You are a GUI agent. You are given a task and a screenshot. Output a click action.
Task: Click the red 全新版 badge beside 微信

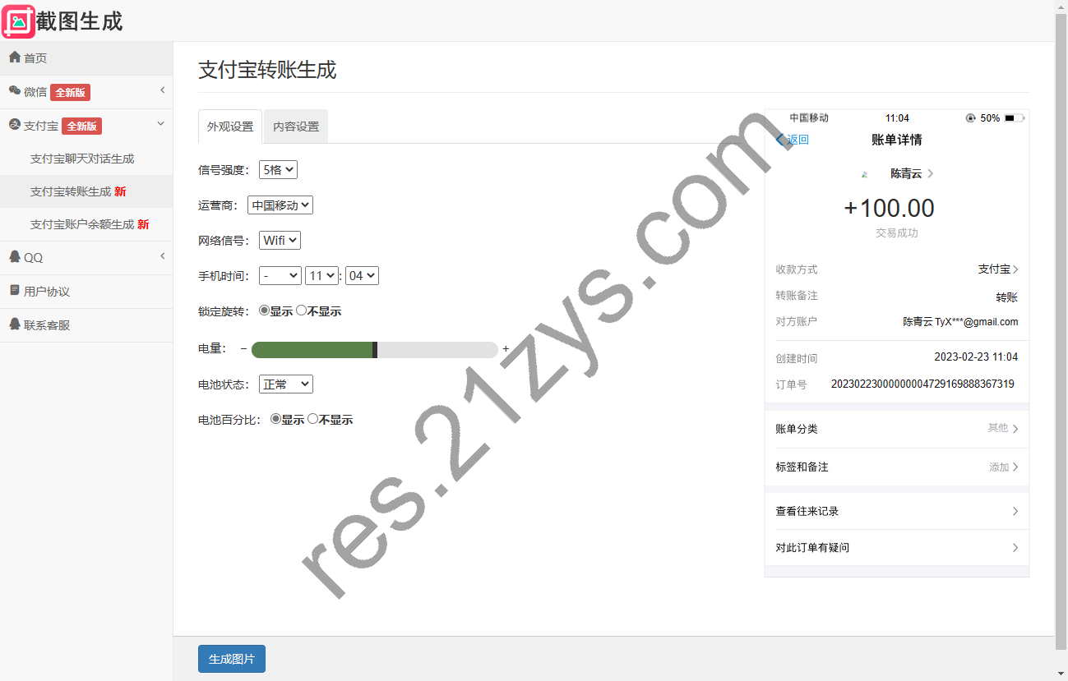70,92
